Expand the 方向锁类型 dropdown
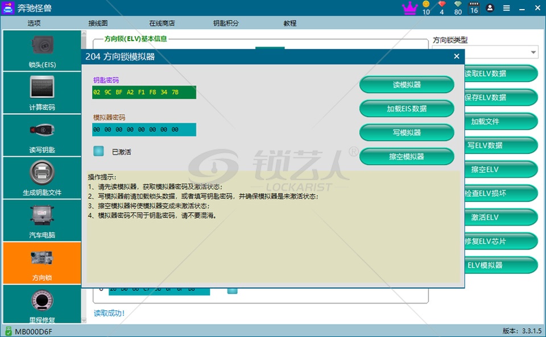Image resolution: width=546 pixels, height=337 pixels. pyautogui.click(x=533, y=52)
